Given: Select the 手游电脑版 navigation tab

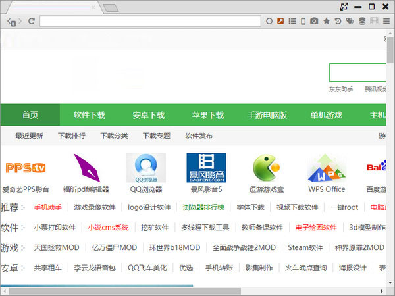Looking at the screenshot, I should (267, 115).
